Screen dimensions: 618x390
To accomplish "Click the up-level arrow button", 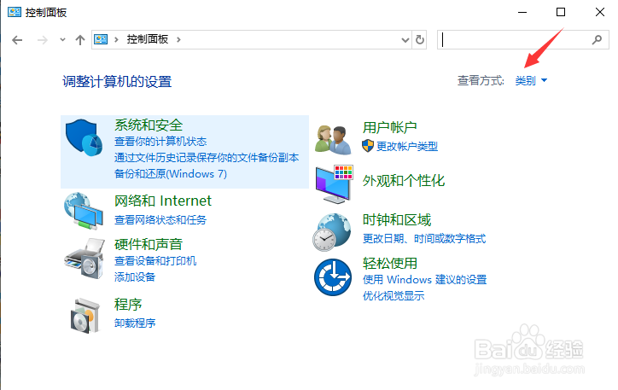I will pyautogui.click(x=80, y=40).
